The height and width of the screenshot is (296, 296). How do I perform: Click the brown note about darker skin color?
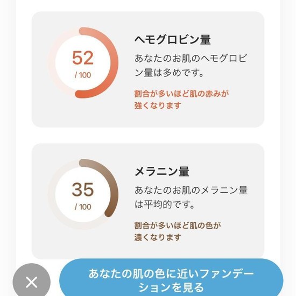pyautogui.click(x=178, y=231)
